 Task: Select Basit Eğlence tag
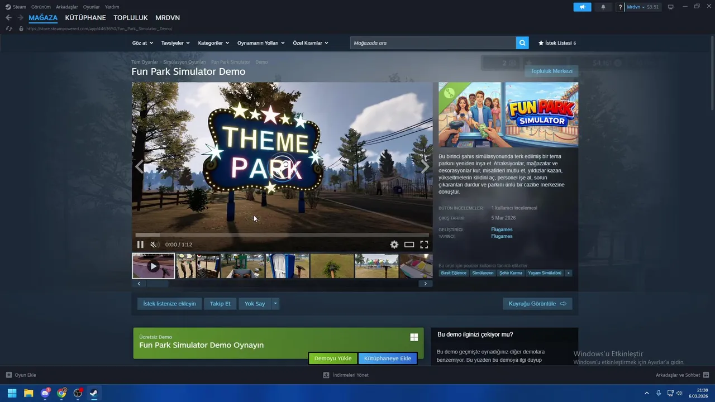[x=454, y=273]
